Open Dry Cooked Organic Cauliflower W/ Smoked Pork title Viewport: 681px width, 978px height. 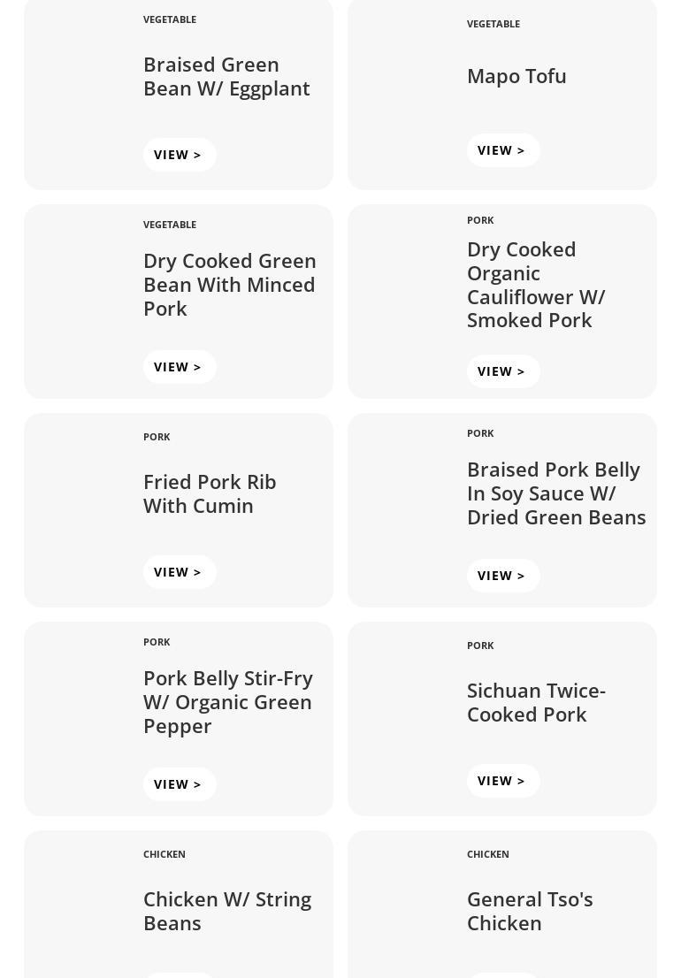536,285
